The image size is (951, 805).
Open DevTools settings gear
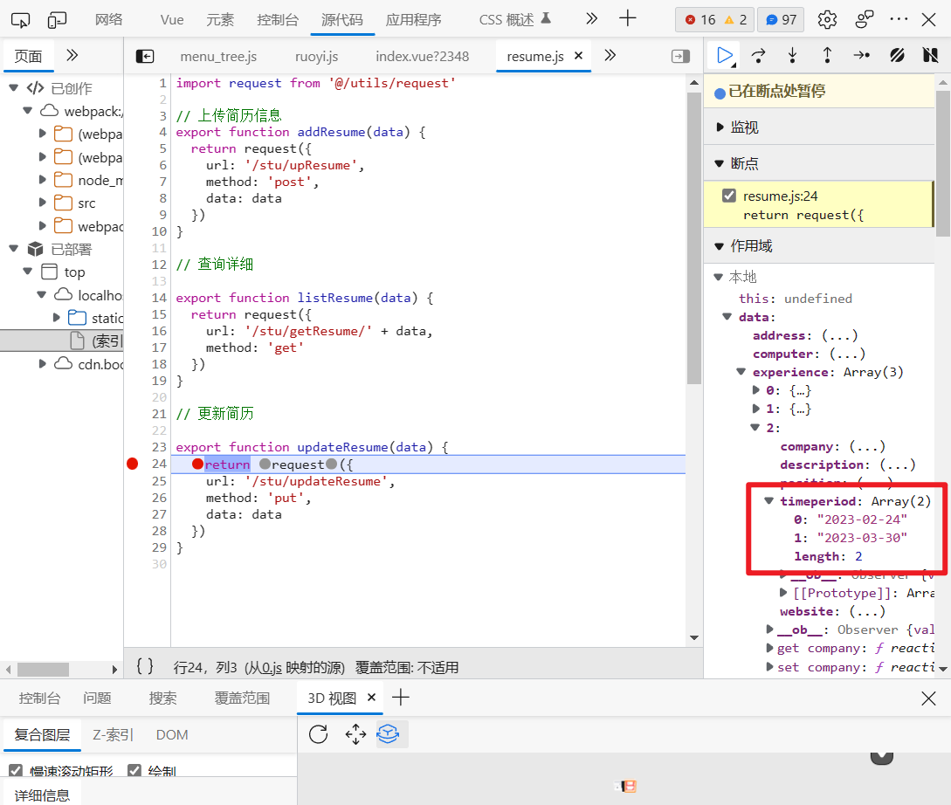tap(827, 19)
